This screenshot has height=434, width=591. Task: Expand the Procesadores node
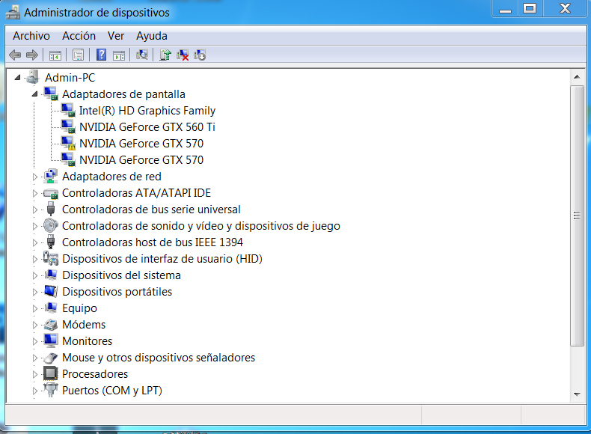35,374
